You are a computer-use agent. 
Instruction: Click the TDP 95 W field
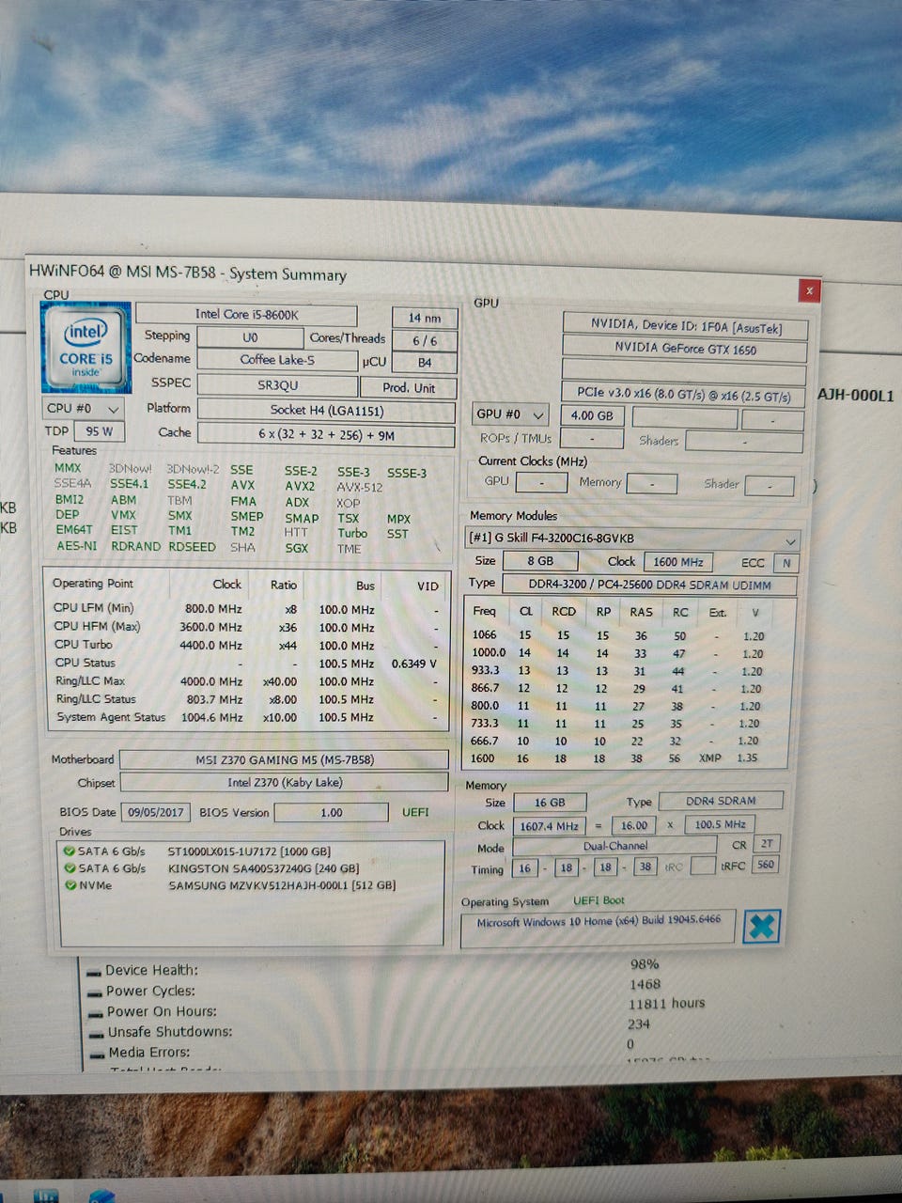99,431
